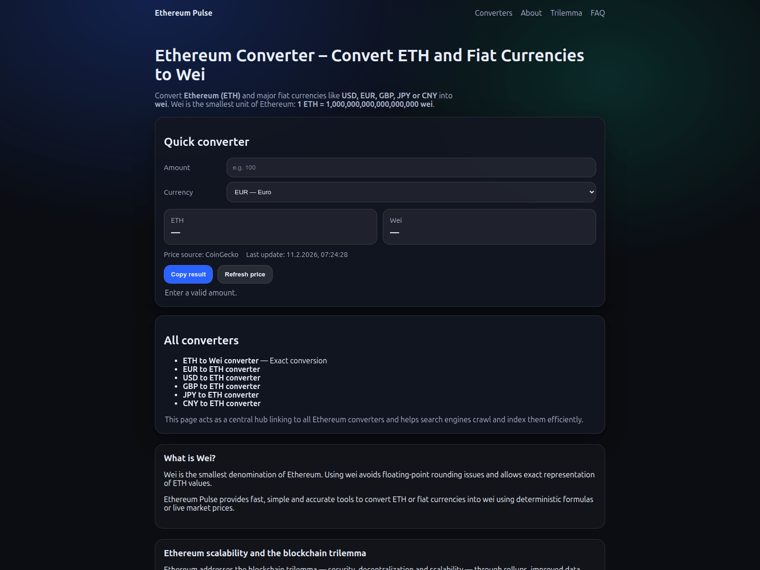Viewport: 760px width, 570px height.
Task: Open the Converters nav menu item
Action: [x=493, y=13]
